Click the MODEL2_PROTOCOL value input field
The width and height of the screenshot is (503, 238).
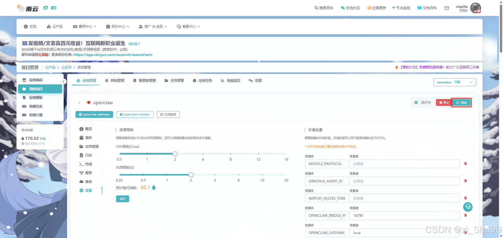coord(404,164)
